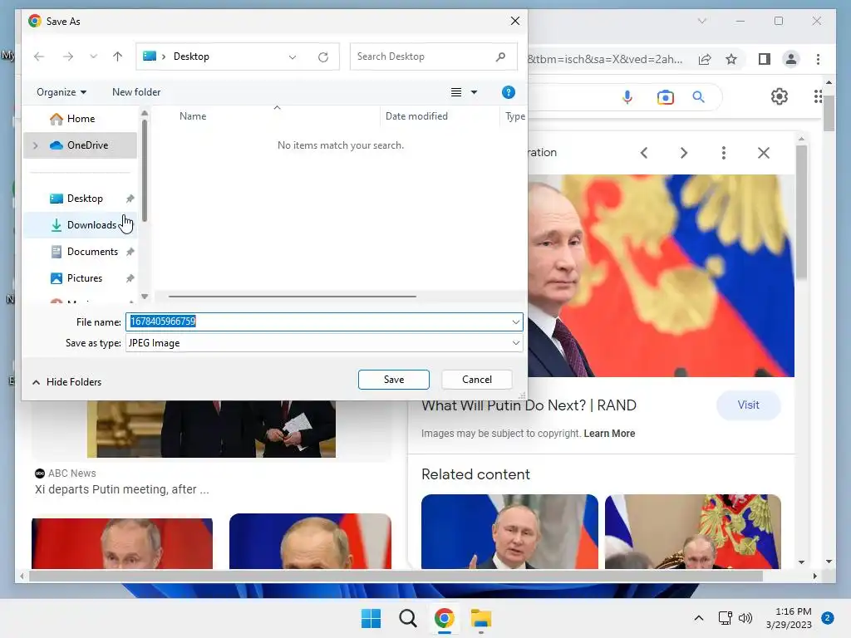Open the blue Help button
Image resolution: width=851 pixels, height=638 pixels.
point(508,92)
